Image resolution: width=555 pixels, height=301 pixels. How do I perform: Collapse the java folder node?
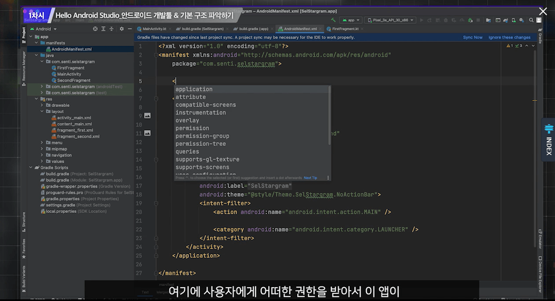[x=36, y=56]
